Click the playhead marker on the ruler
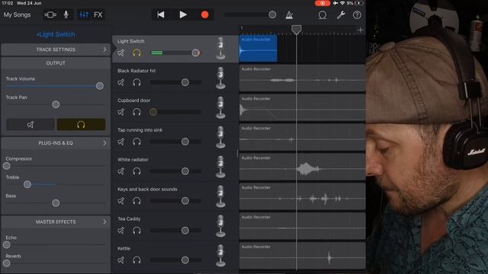Image resolution: width=488 pixels, height=274 pixels. pos(297,30)
